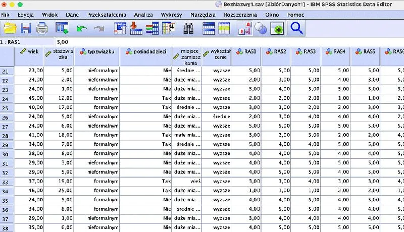Undo the last action with green arrow
This screenshot has height=232, width=404.
tap(81, 29)
